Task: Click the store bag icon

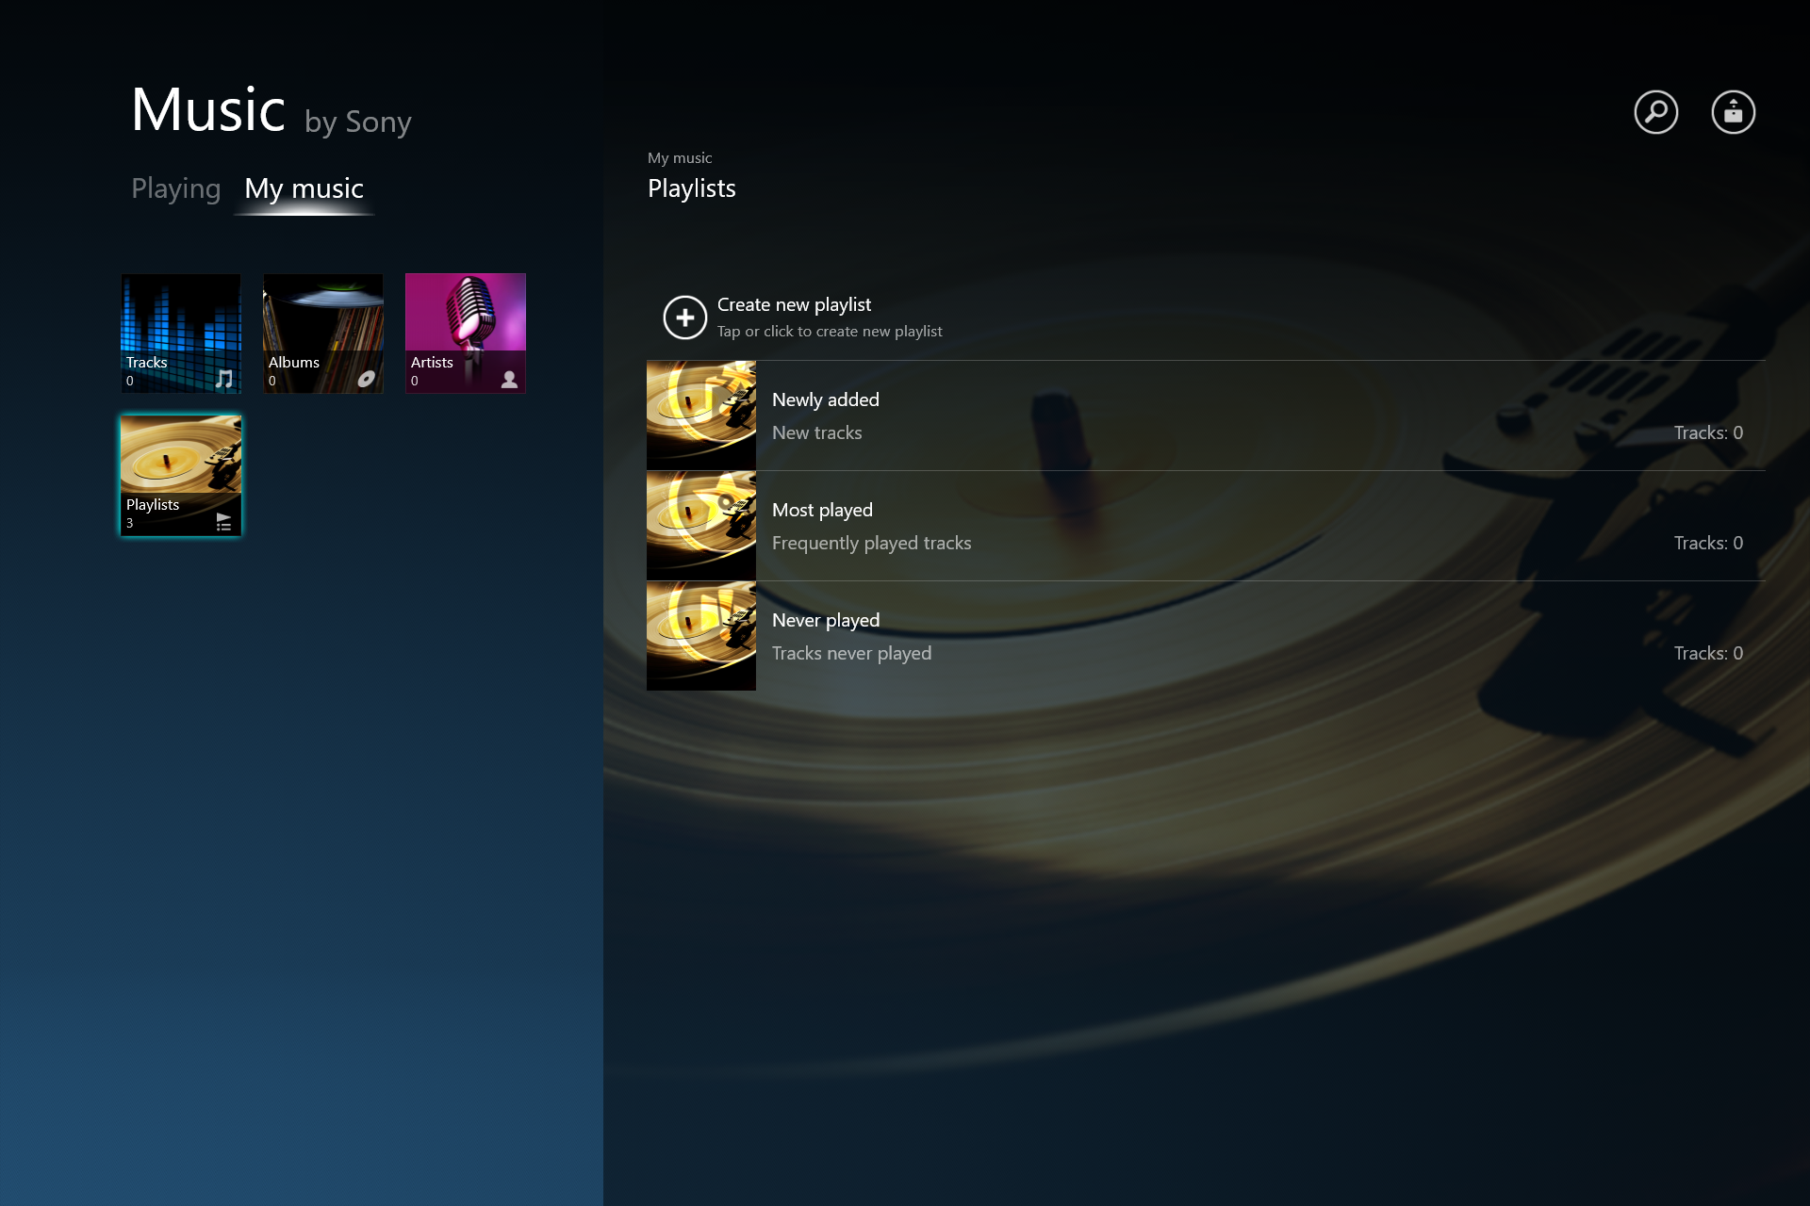Action: click(1733, 112)
